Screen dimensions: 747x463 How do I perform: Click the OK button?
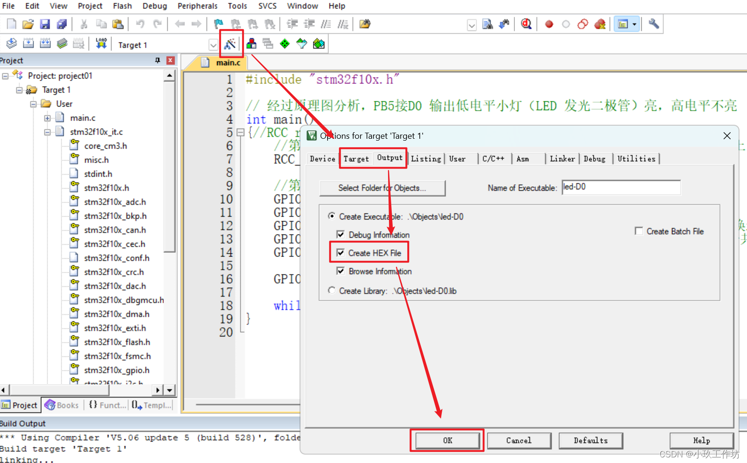click(x=447, y=441)
